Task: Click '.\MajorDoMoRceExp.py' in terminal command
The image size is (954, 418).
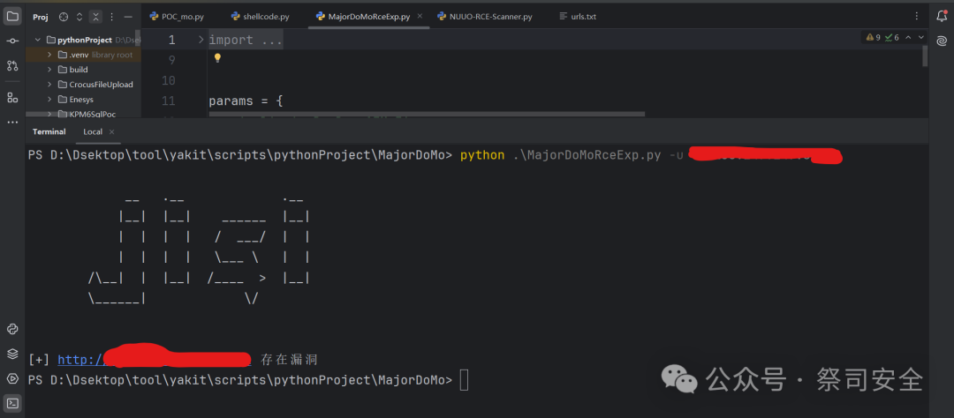Action: pos(587,155)
